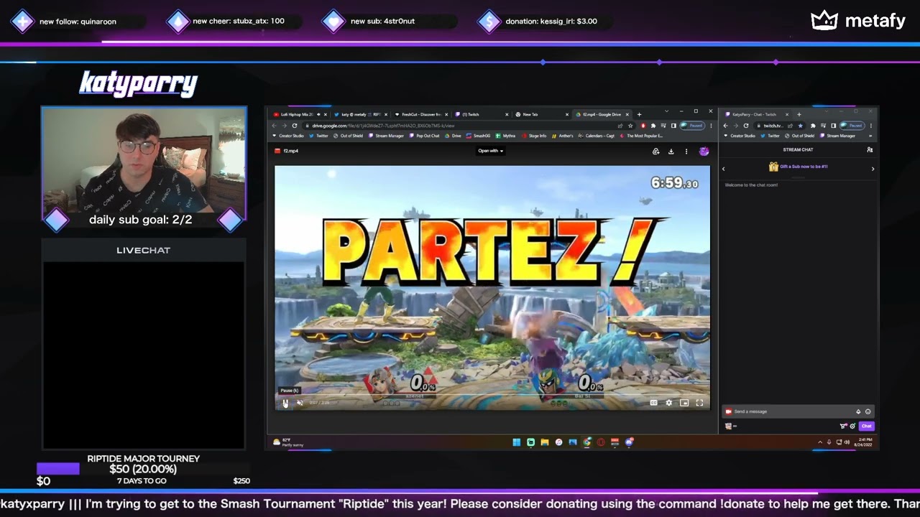Open video player settings gear
The height and width of the screenshot is (517, 920).
pos(668,403)
